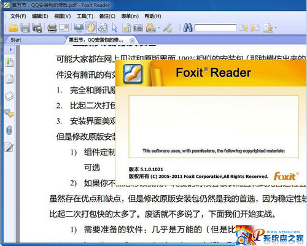Open the Bookmarks side panel
The height and width of the screenshot is (246, 307).
(9, 63)
